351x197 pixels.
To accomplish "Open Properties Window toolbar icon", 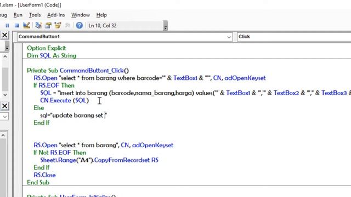I will pyautogui.click(x=48, y=25).
